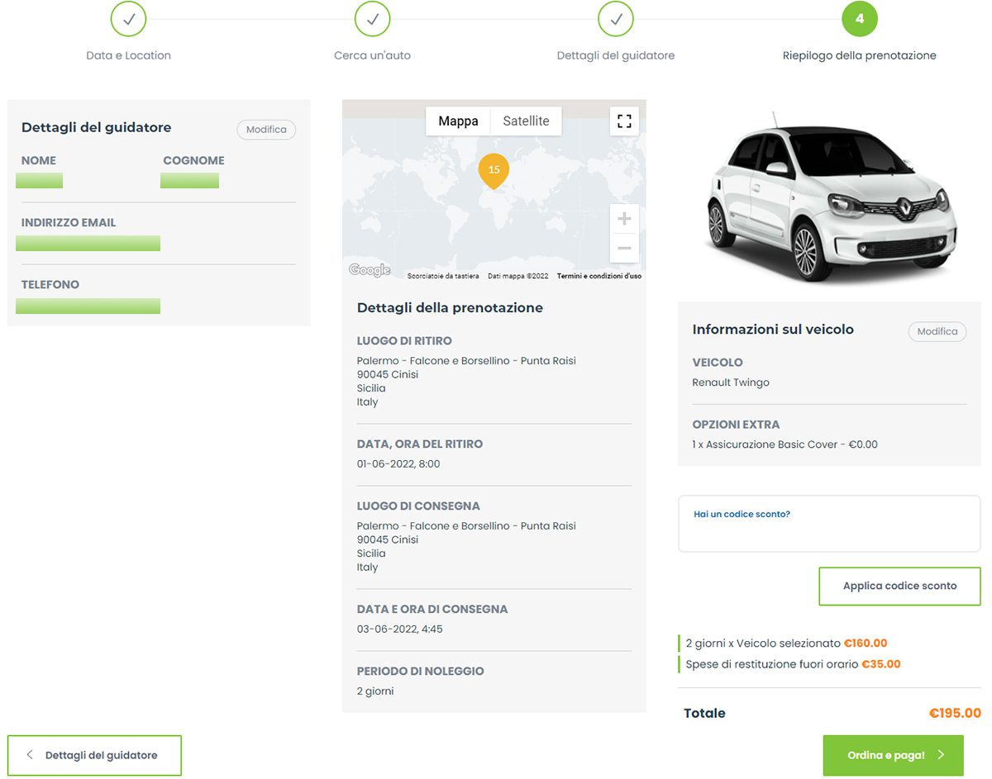Click step 4 circle in progress bar
Image resolution: width=992 pixels, height=779 pixels.
pyautogui.click(x=860, y=19)
